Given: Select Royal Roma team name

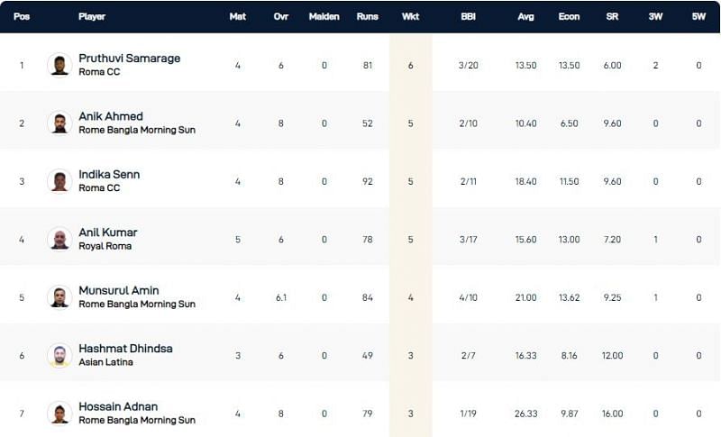Looking at the screenshot, I should 105,246.
